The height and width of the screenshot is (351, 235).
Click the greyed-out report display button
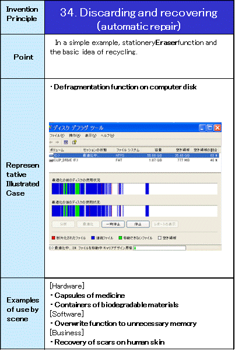click(165, 224)
